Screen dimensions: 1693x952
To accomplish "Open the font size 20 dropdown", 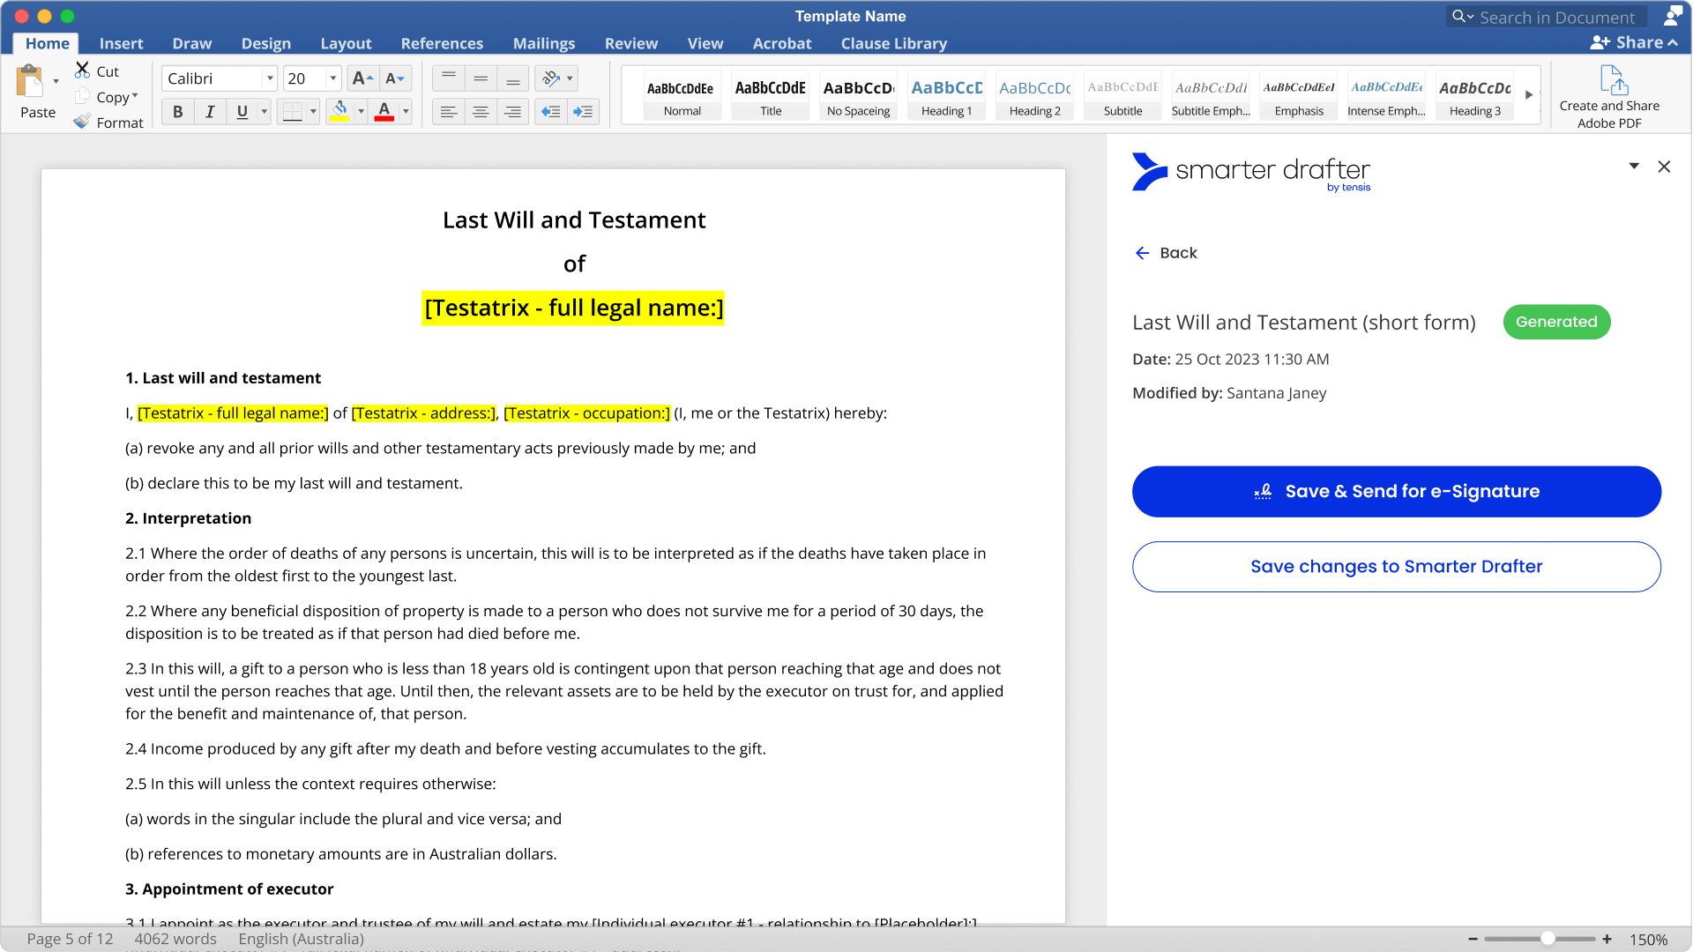I will 333,78.
